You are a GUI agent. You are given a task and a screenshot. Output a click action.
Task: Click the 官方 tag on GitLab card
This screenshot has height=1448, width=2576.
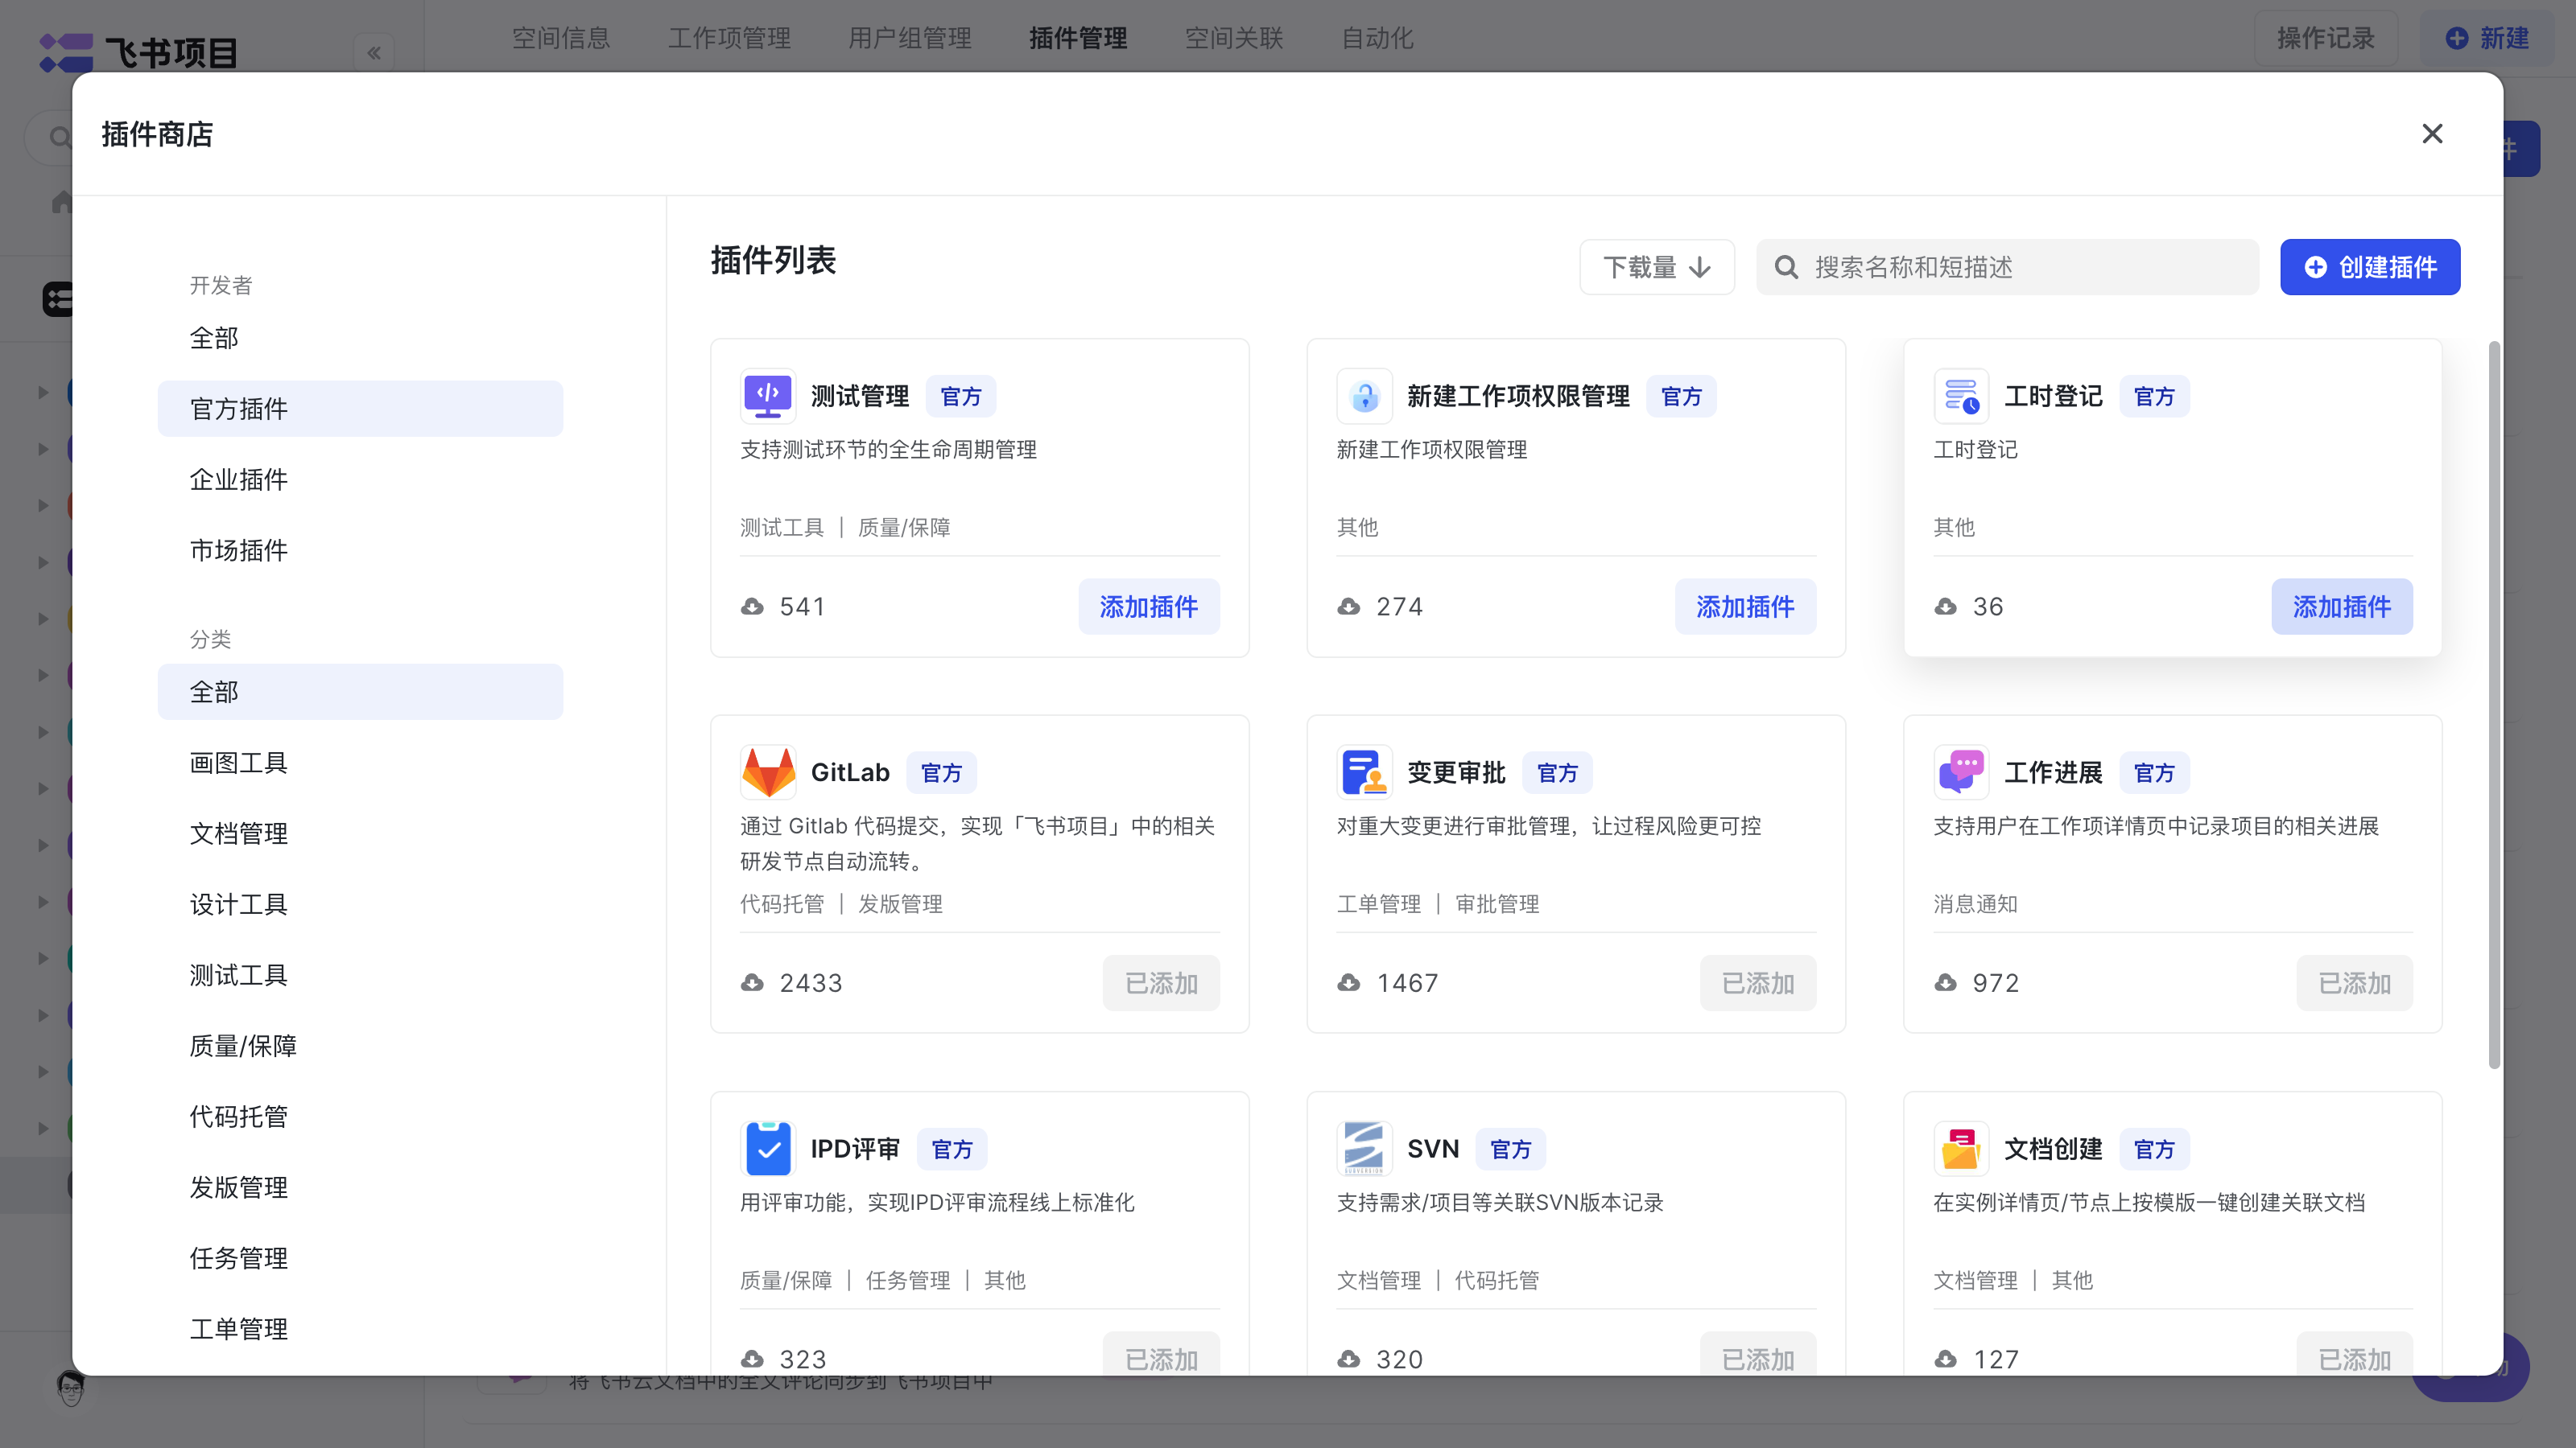[x=941, y=772]
